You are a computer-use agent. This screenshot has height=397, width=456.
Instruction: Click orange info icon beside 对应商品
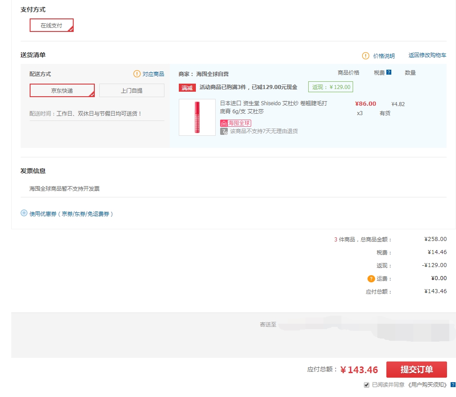[137, 74]
